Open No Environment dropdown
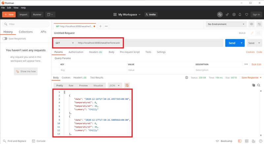264x144 pixels. point(226,24)
